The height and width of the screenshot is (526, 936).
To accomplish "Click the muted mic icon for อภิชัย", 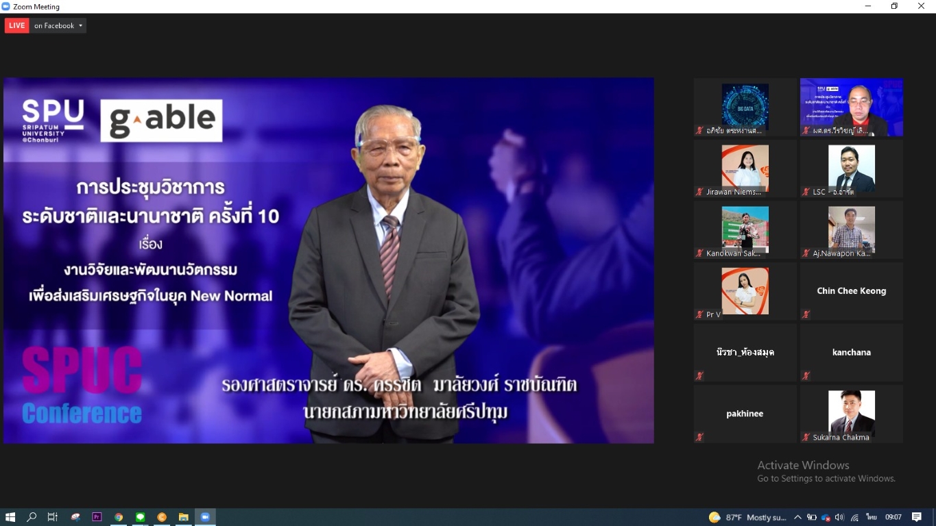I will tap(700, 130).
